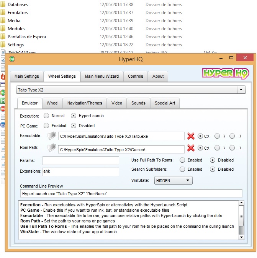Clear the Executable path with red X
The height and width of the screenshot is (258, 257).
[x=191, y=136]
